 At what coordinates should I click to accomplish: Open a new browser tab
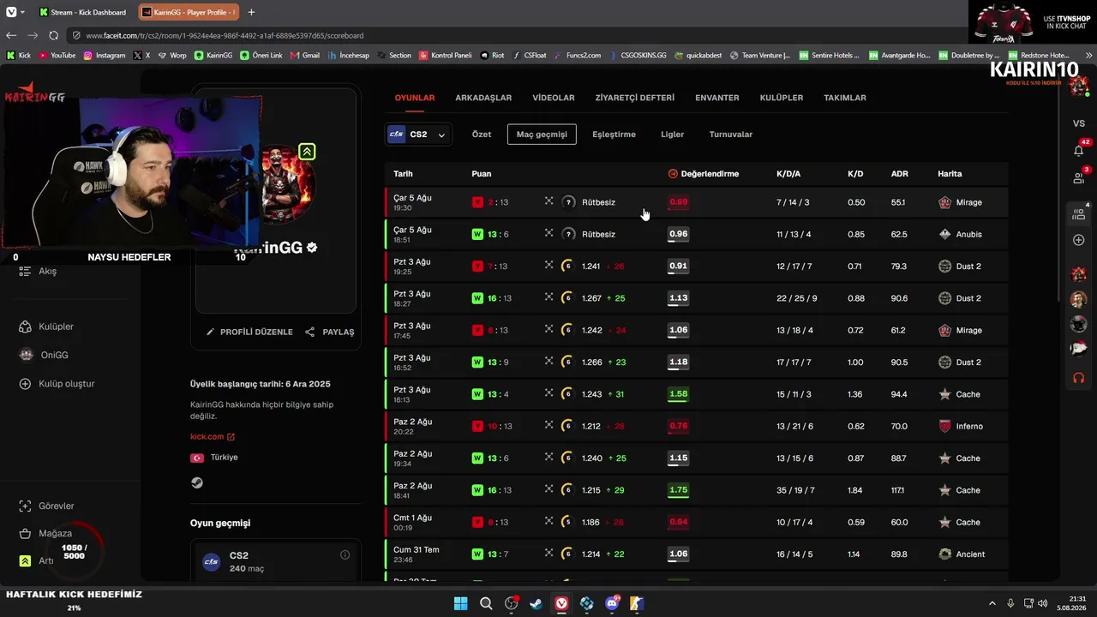251,12
